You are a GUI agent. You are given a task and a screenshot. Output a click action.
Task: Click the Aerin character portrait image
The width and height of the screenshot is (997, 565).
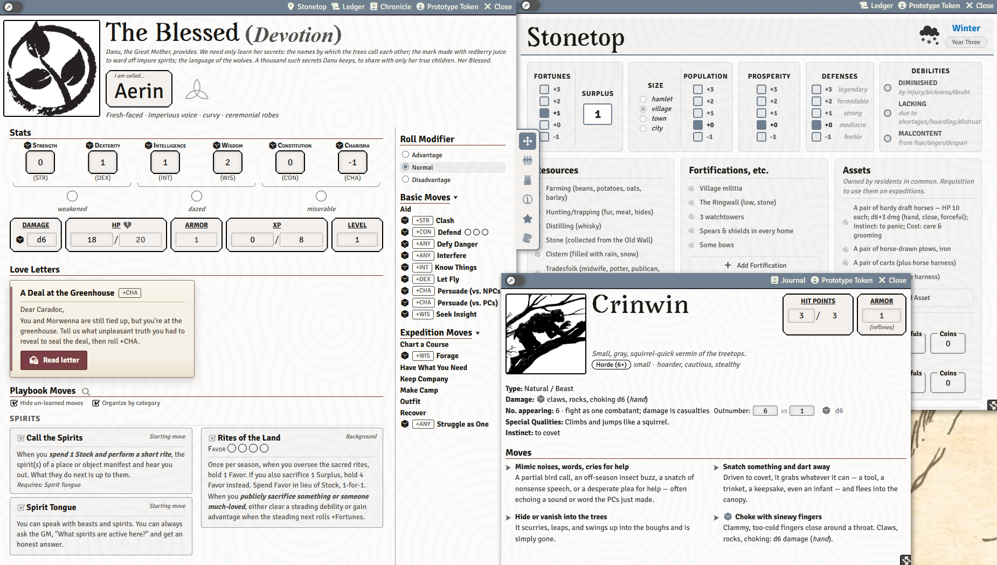click(52, 68)
